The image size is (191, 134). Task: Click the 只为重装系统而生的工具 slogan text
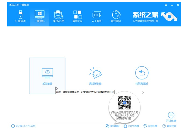[x=146, y=21]
